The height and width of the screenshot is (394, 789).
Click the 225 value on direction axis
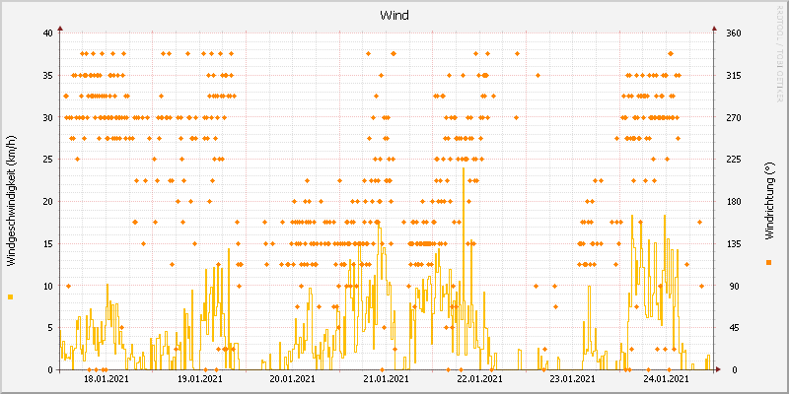(734, 160)
